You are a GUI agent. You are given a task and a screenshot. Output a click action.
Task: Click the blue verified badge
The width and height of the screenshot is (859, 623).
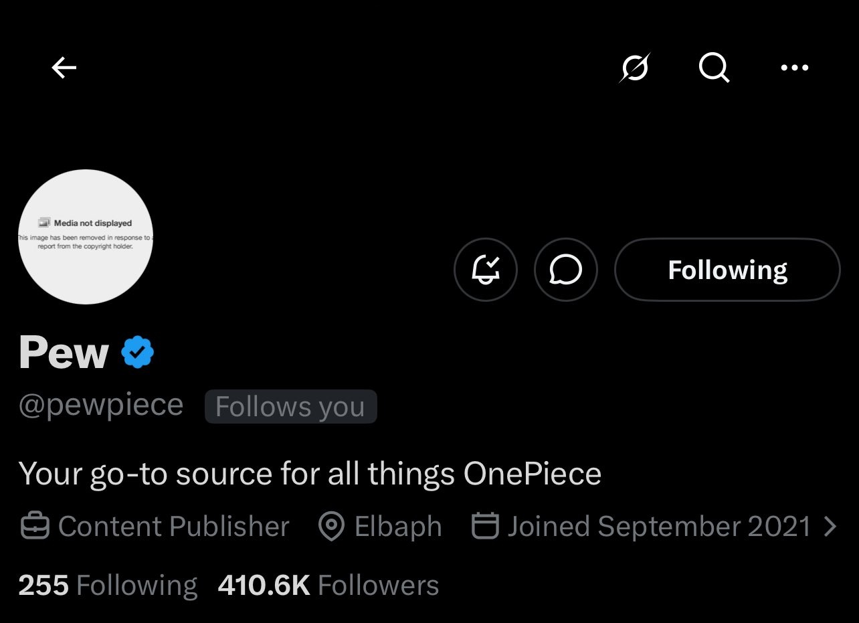pos(138,353)
